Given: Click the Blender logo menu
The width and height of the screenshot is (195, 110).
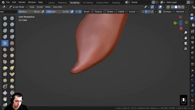Looking at the screenshot, I should point(3,2).
